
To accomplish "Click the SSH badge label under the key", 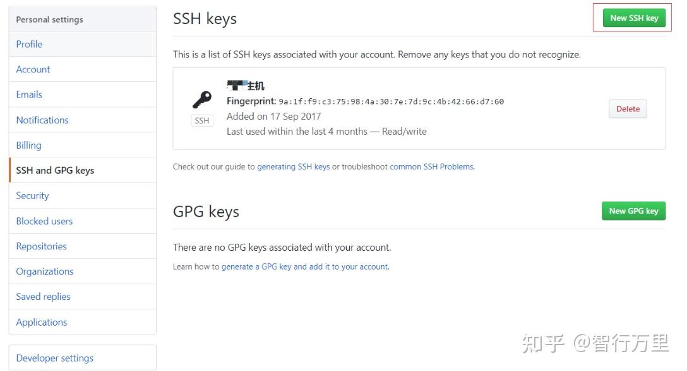I will [202, 120].
